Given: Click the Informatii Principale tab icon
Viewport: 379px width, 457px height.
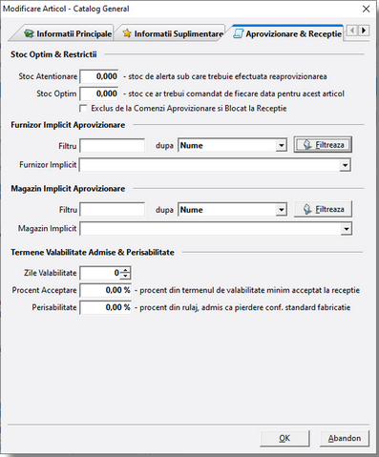Looking at the screenshot, I should point(29,33).
